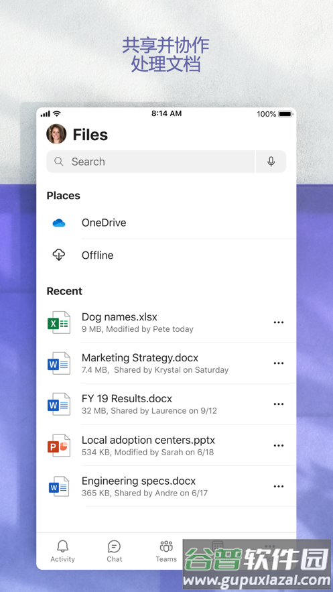Tap the 8:14 AM clock
Viewport: 333px width, 592px height.
[x=166, y=114]
